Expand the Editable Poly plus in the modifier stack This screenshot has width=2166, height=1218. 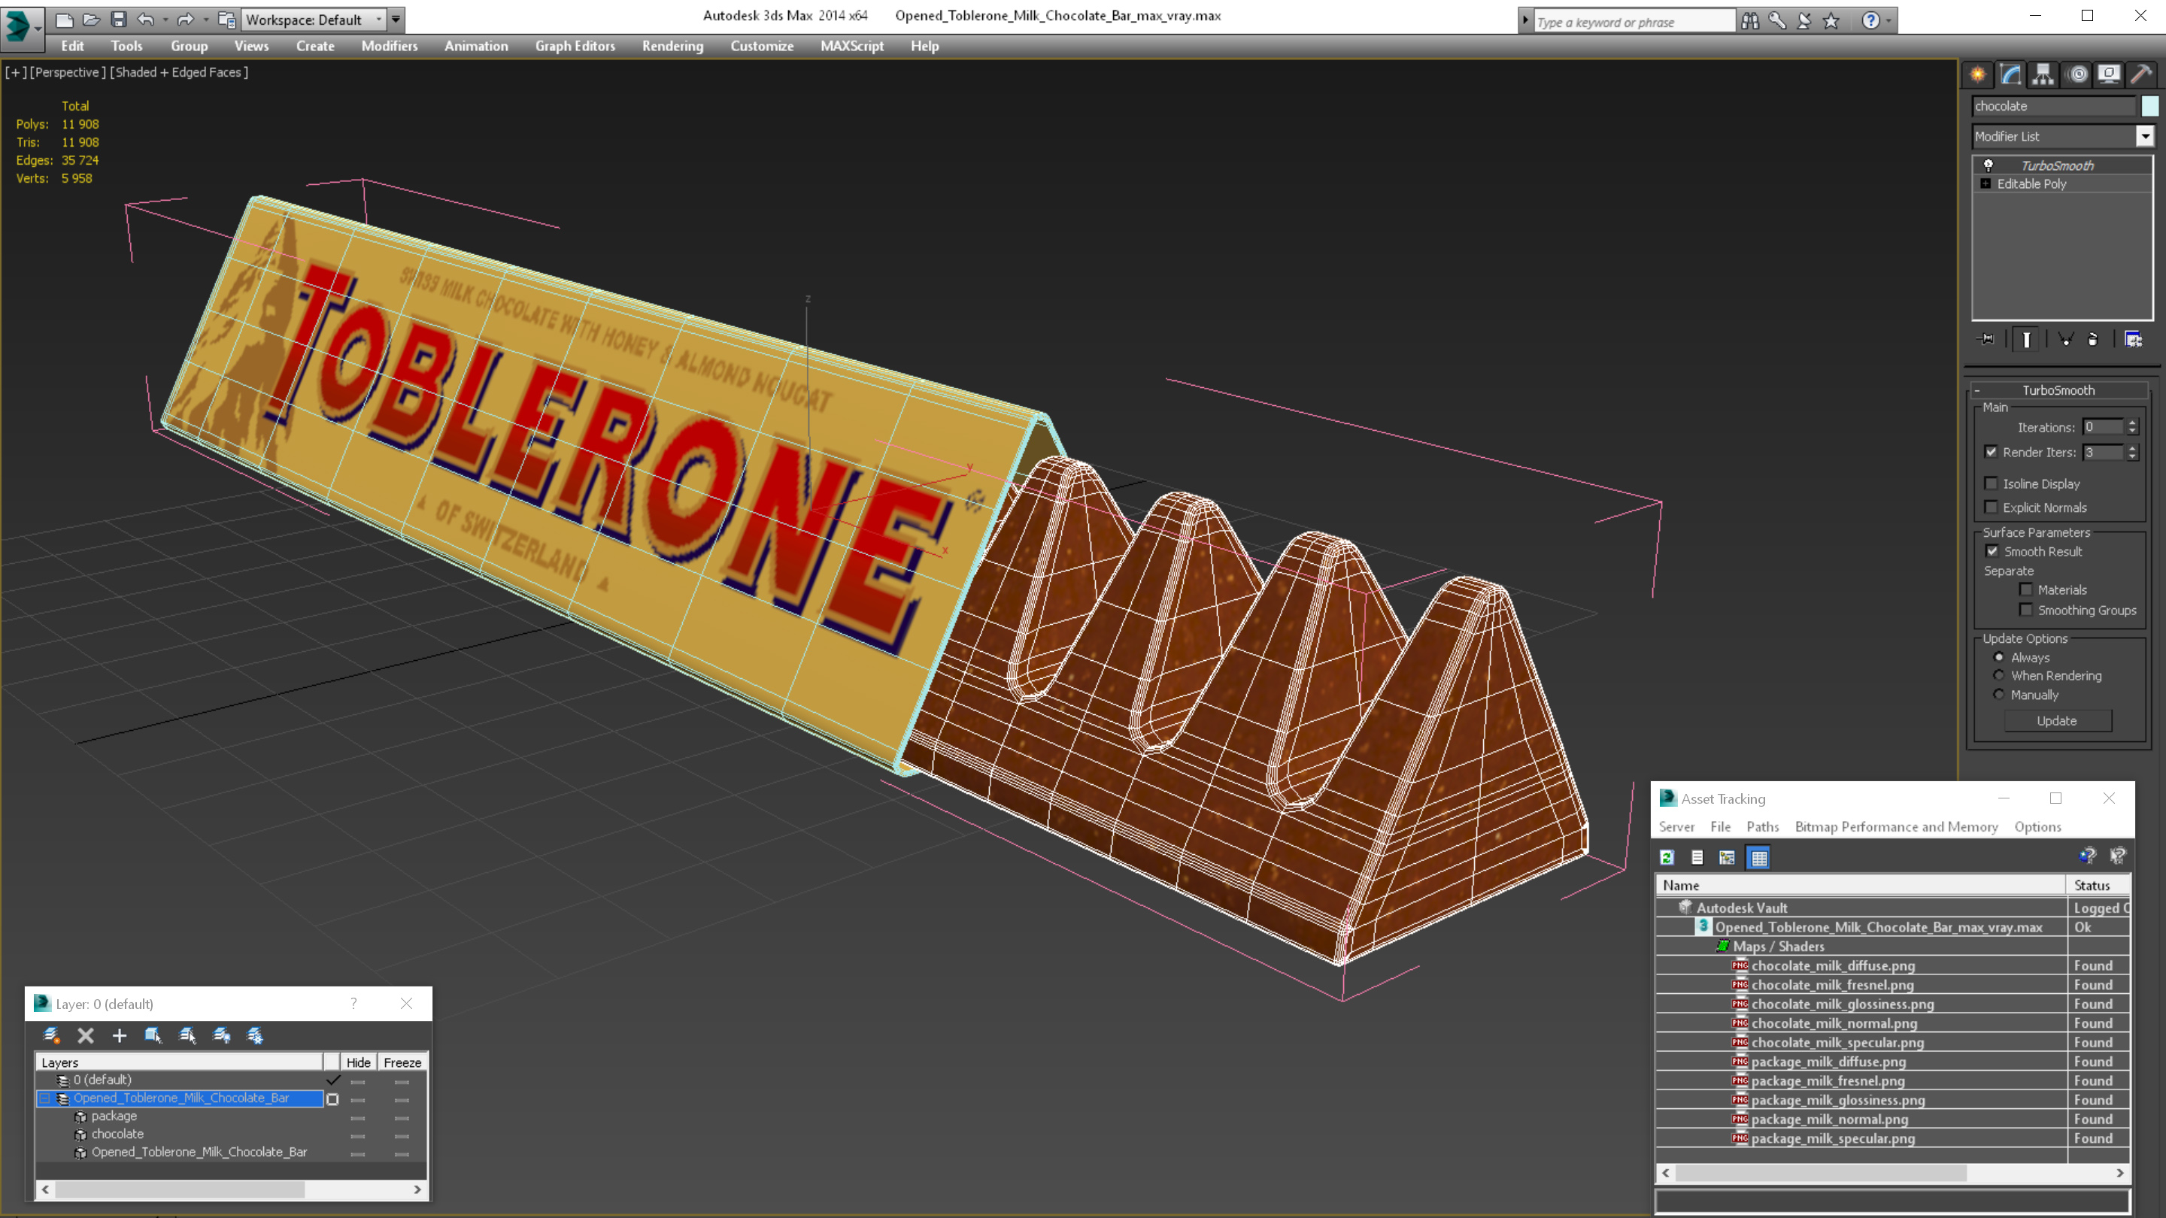point(1985,184)
